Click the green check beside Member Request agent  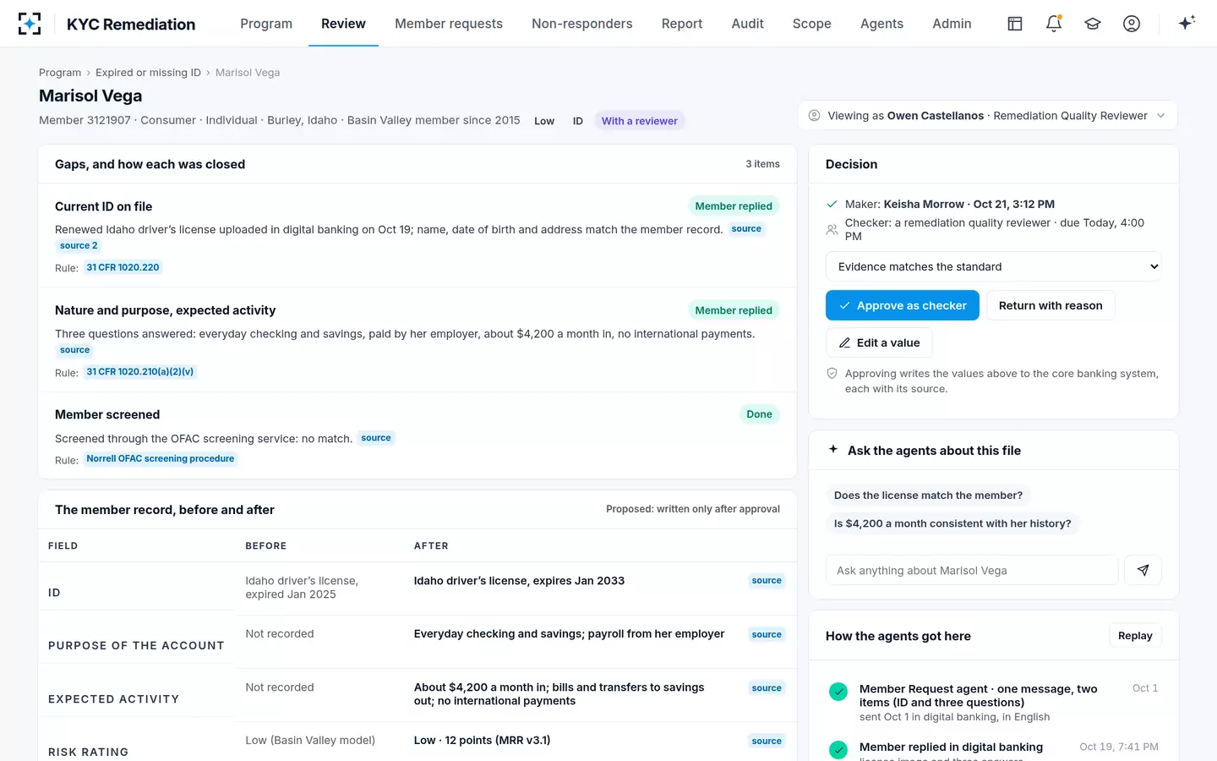[838, 692]
